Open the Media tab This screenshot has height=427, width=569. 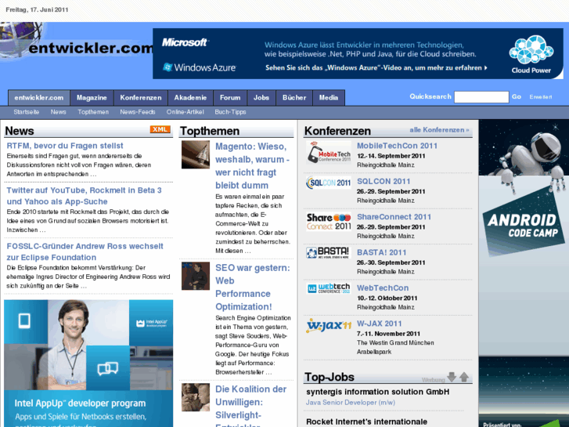point(329,98)
